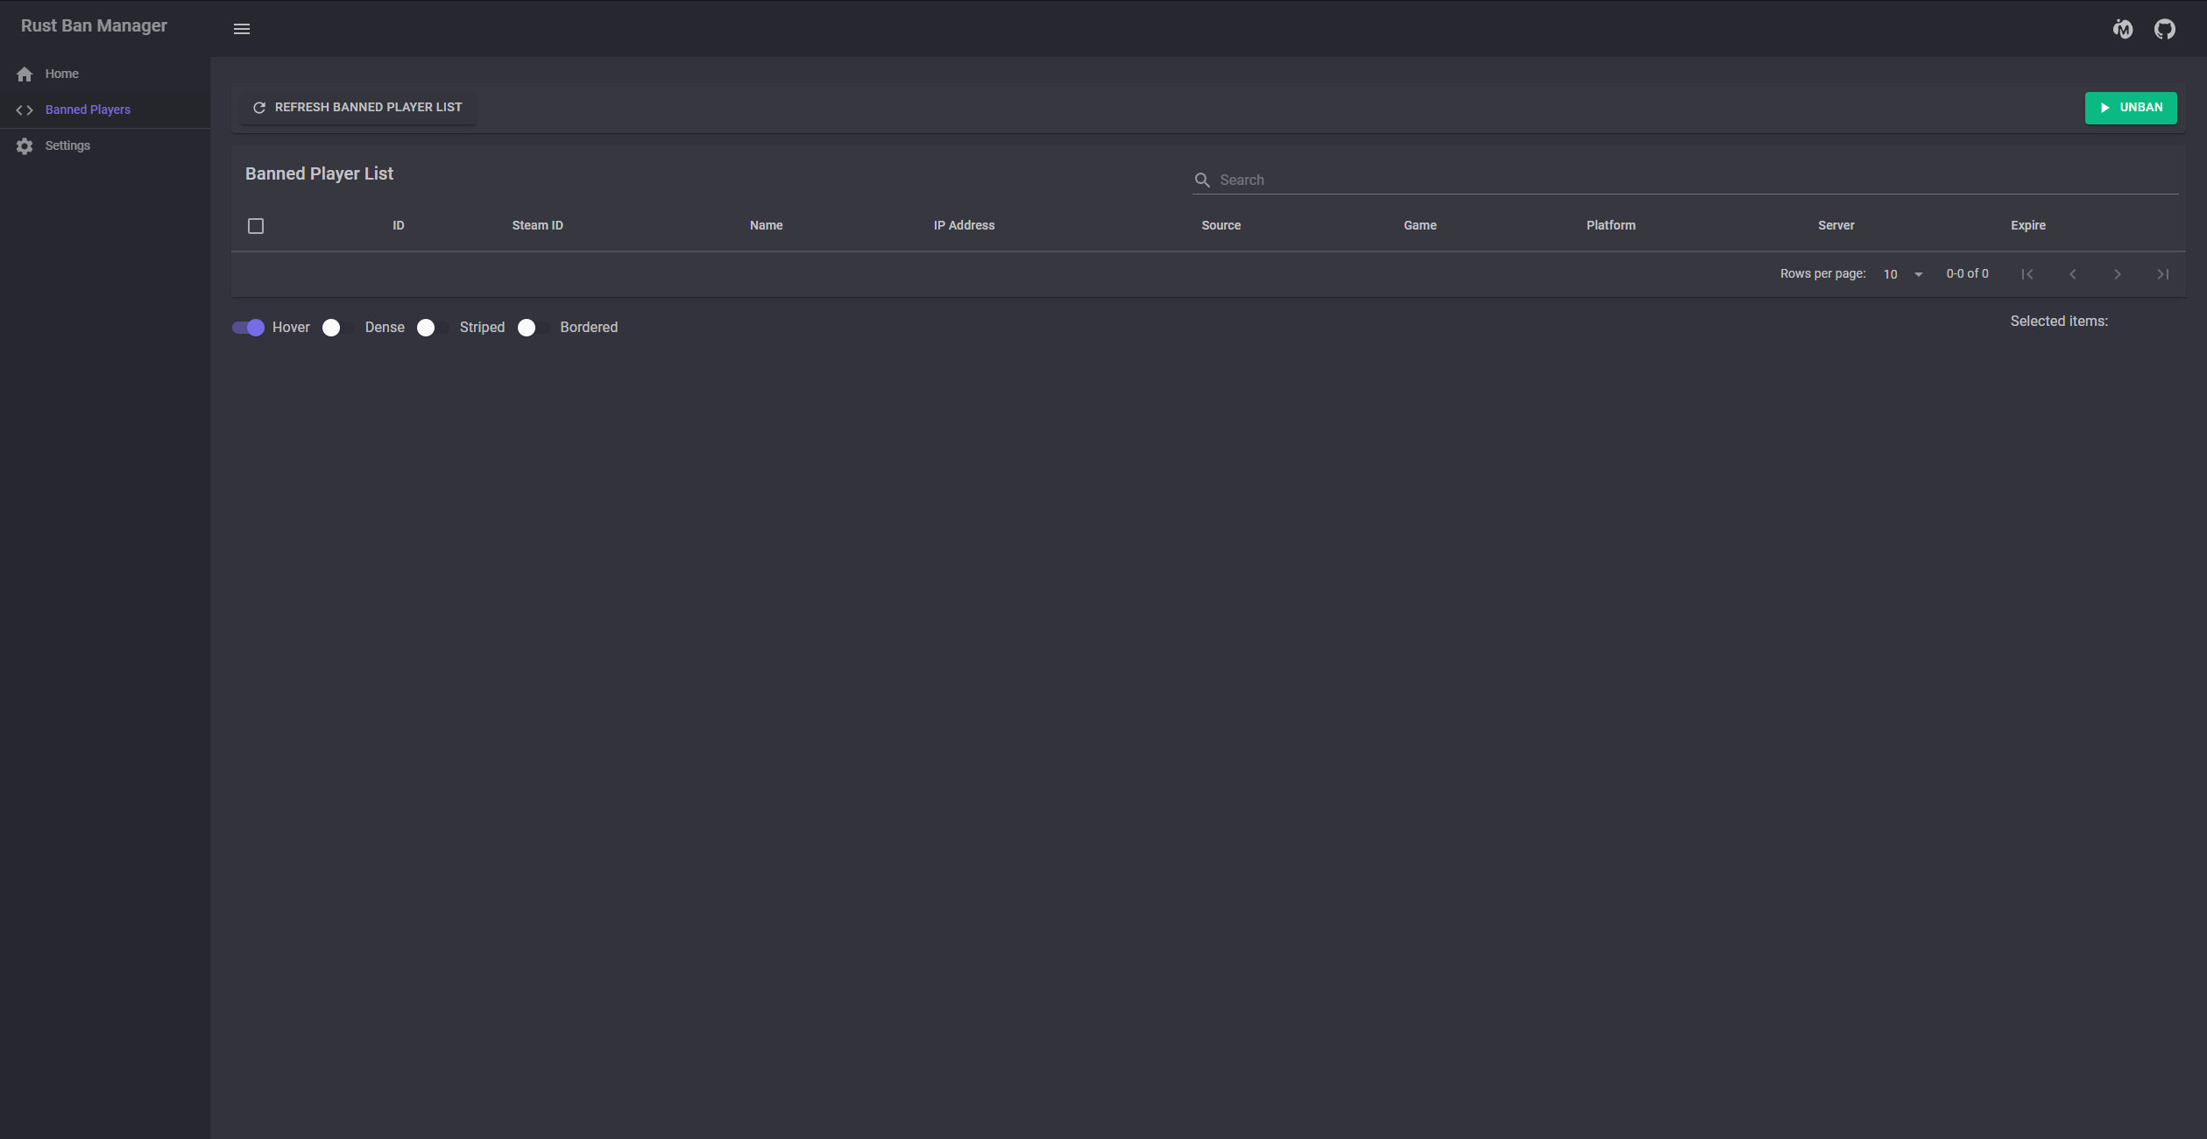Click the ID column header

399,226
